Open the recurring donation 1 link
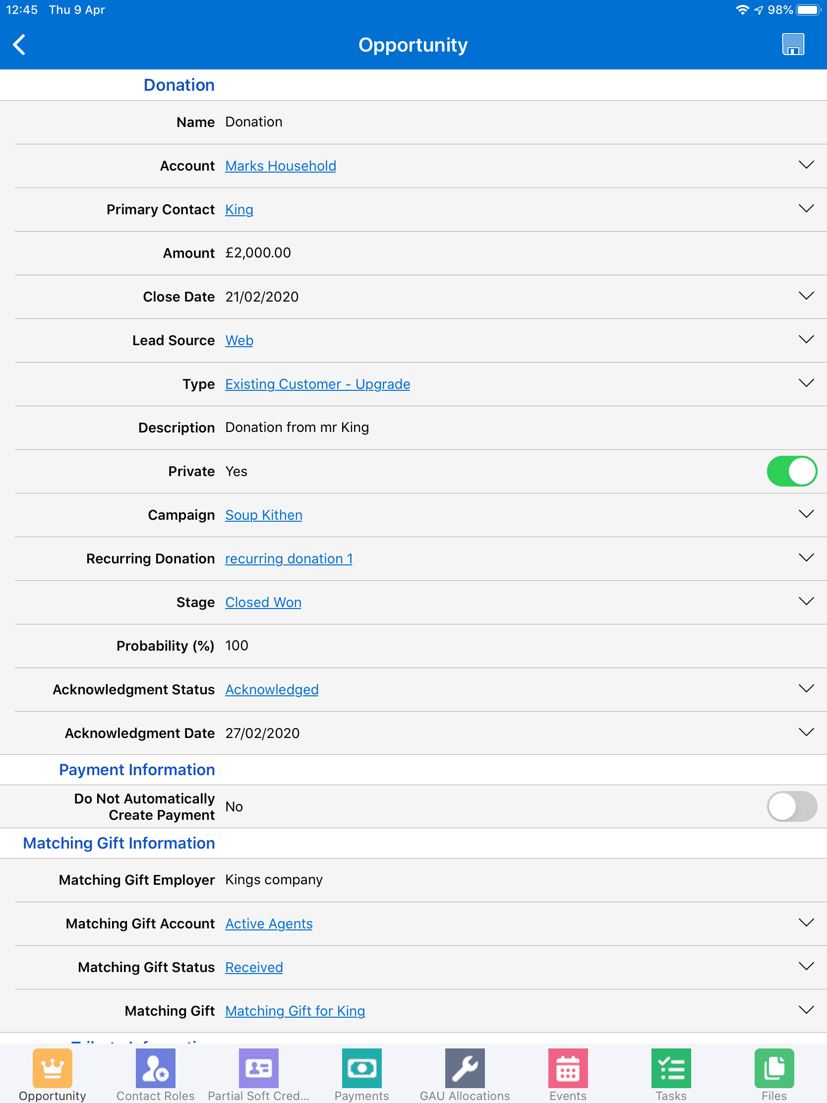The height and width of the screenshot is (1103, 827). (289, 558)
